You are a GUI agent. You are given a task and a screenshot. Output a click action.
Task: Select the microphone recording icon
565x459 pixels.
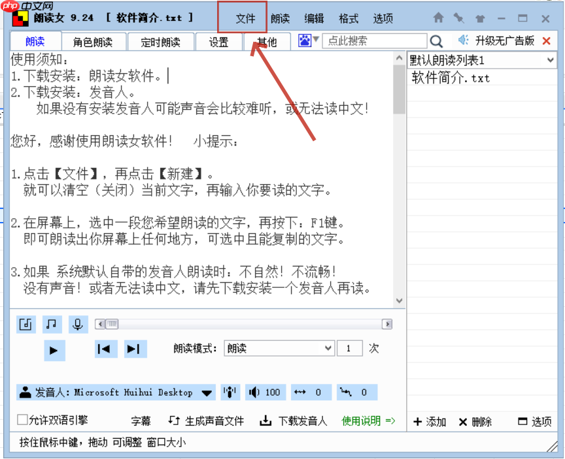pos(78,324)
